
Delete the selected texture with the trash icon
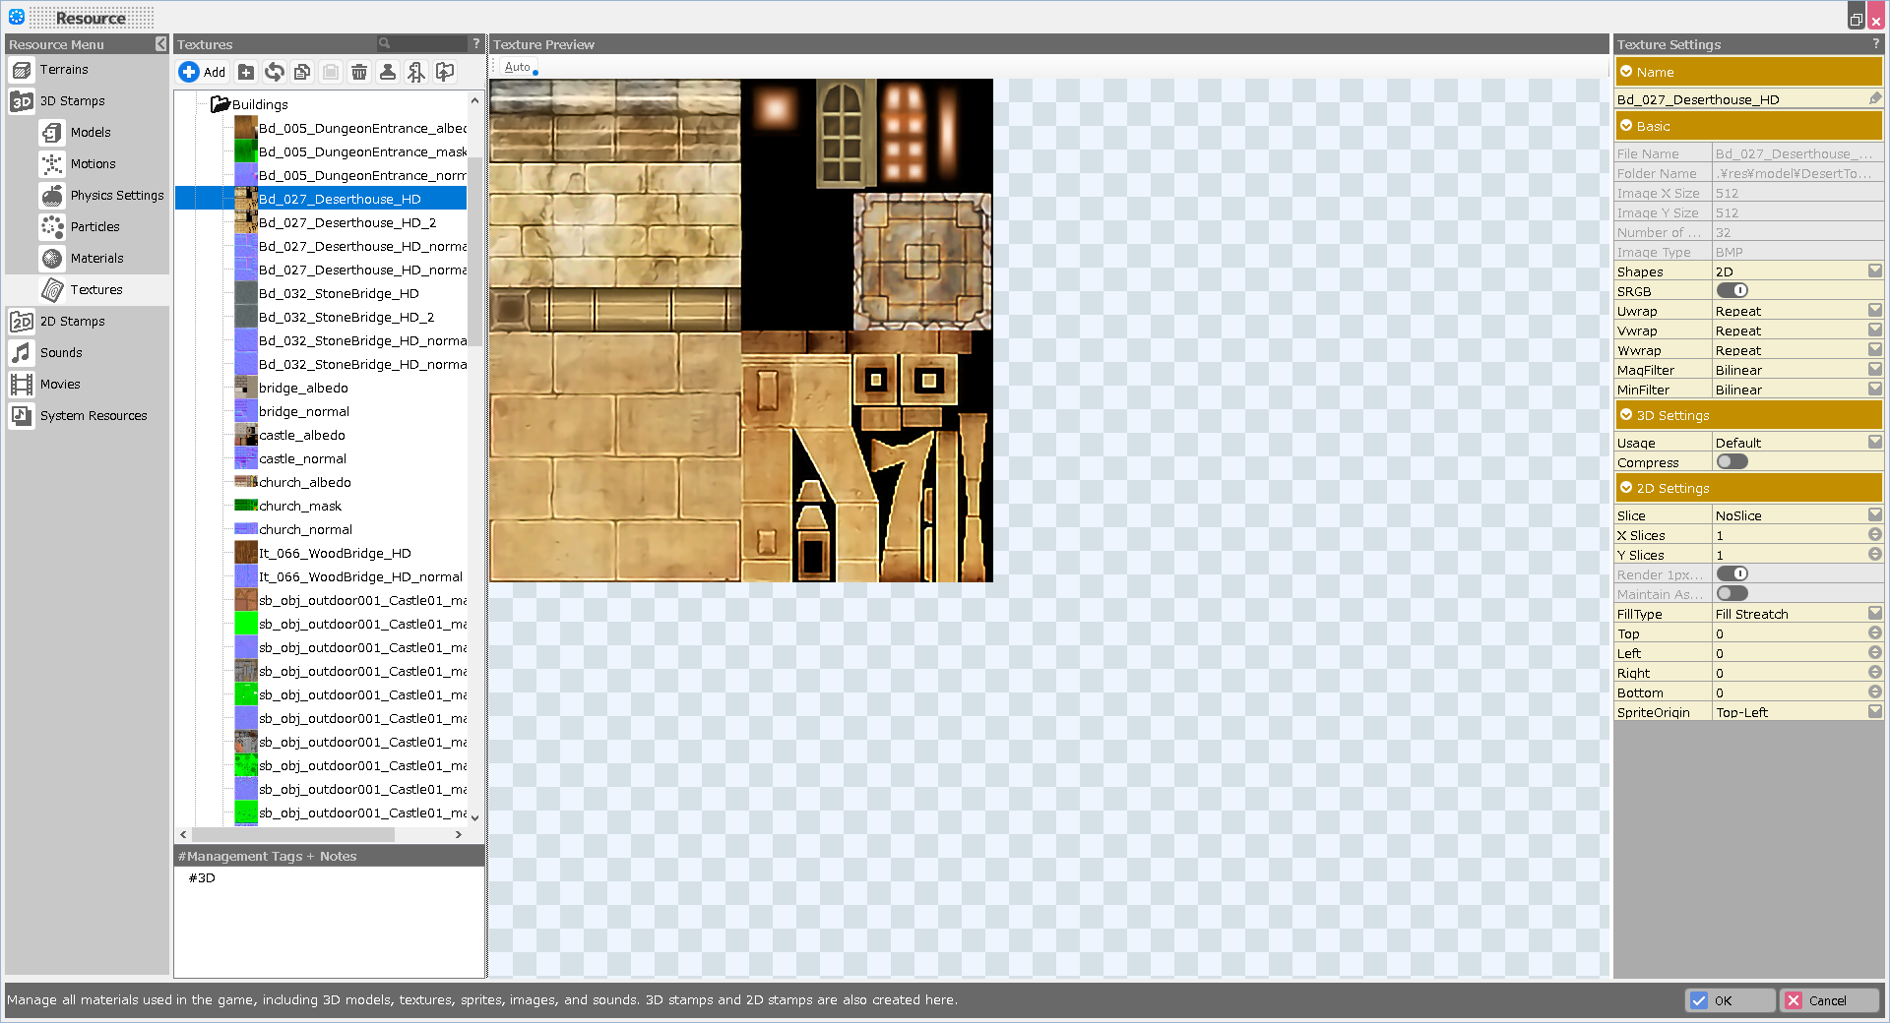tap(358, 71)
